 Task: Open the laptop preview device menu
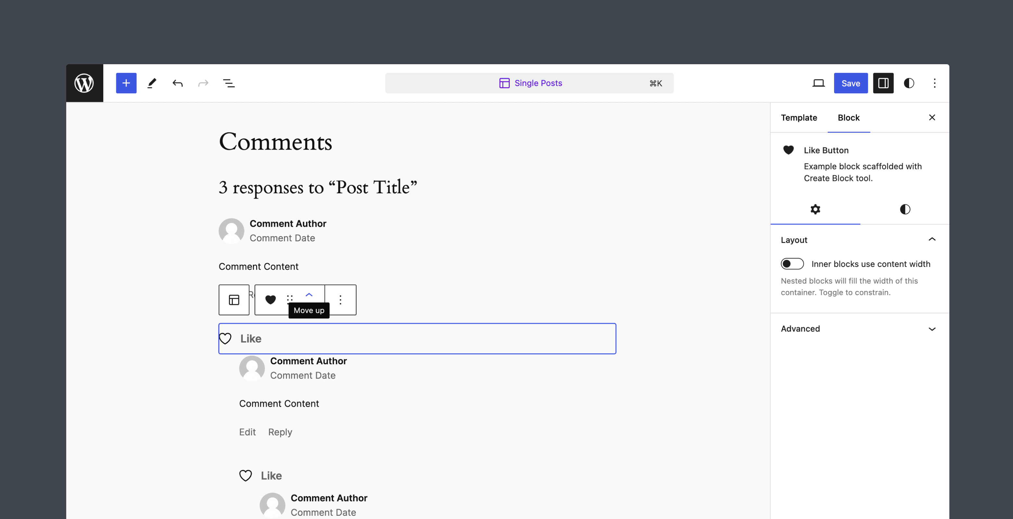click(818, 83)
